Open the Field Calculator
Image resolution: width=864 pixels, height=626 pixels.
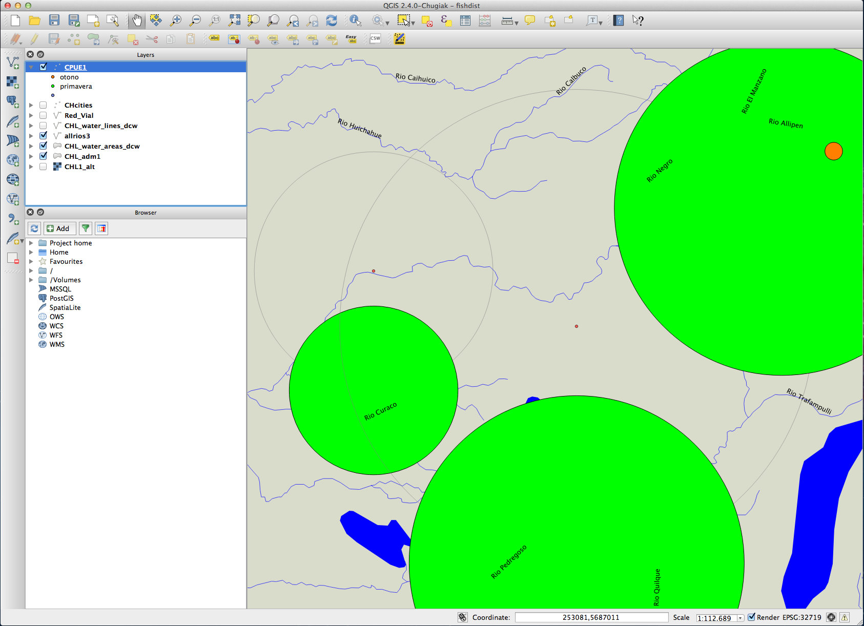pyautogui.click(x=485, y=20)
